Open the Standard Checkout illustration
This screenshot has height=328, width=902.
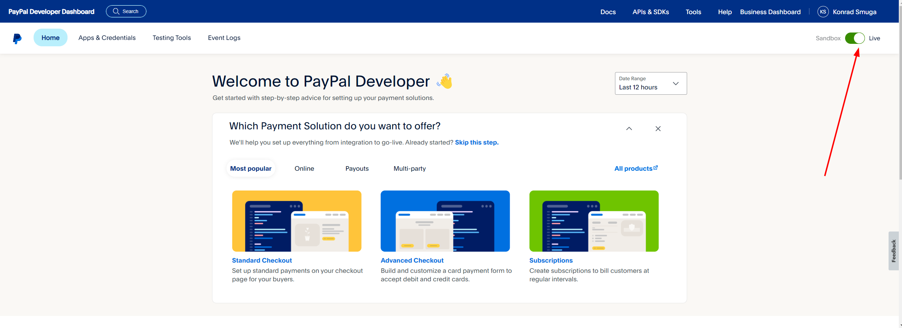click(297, 221)
